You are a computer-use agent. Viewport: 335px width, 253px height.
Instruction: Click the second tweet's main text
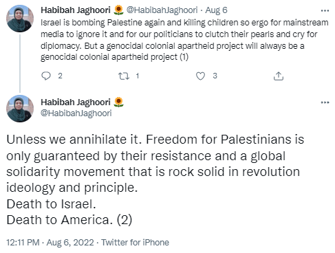[155, 180]
